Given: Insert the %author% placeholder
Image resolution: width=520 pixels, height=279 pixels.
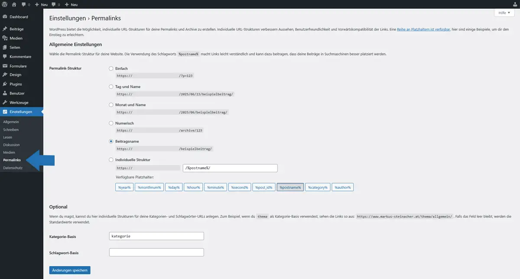Looking at the screenshot, I should click(x=343, y=187).
